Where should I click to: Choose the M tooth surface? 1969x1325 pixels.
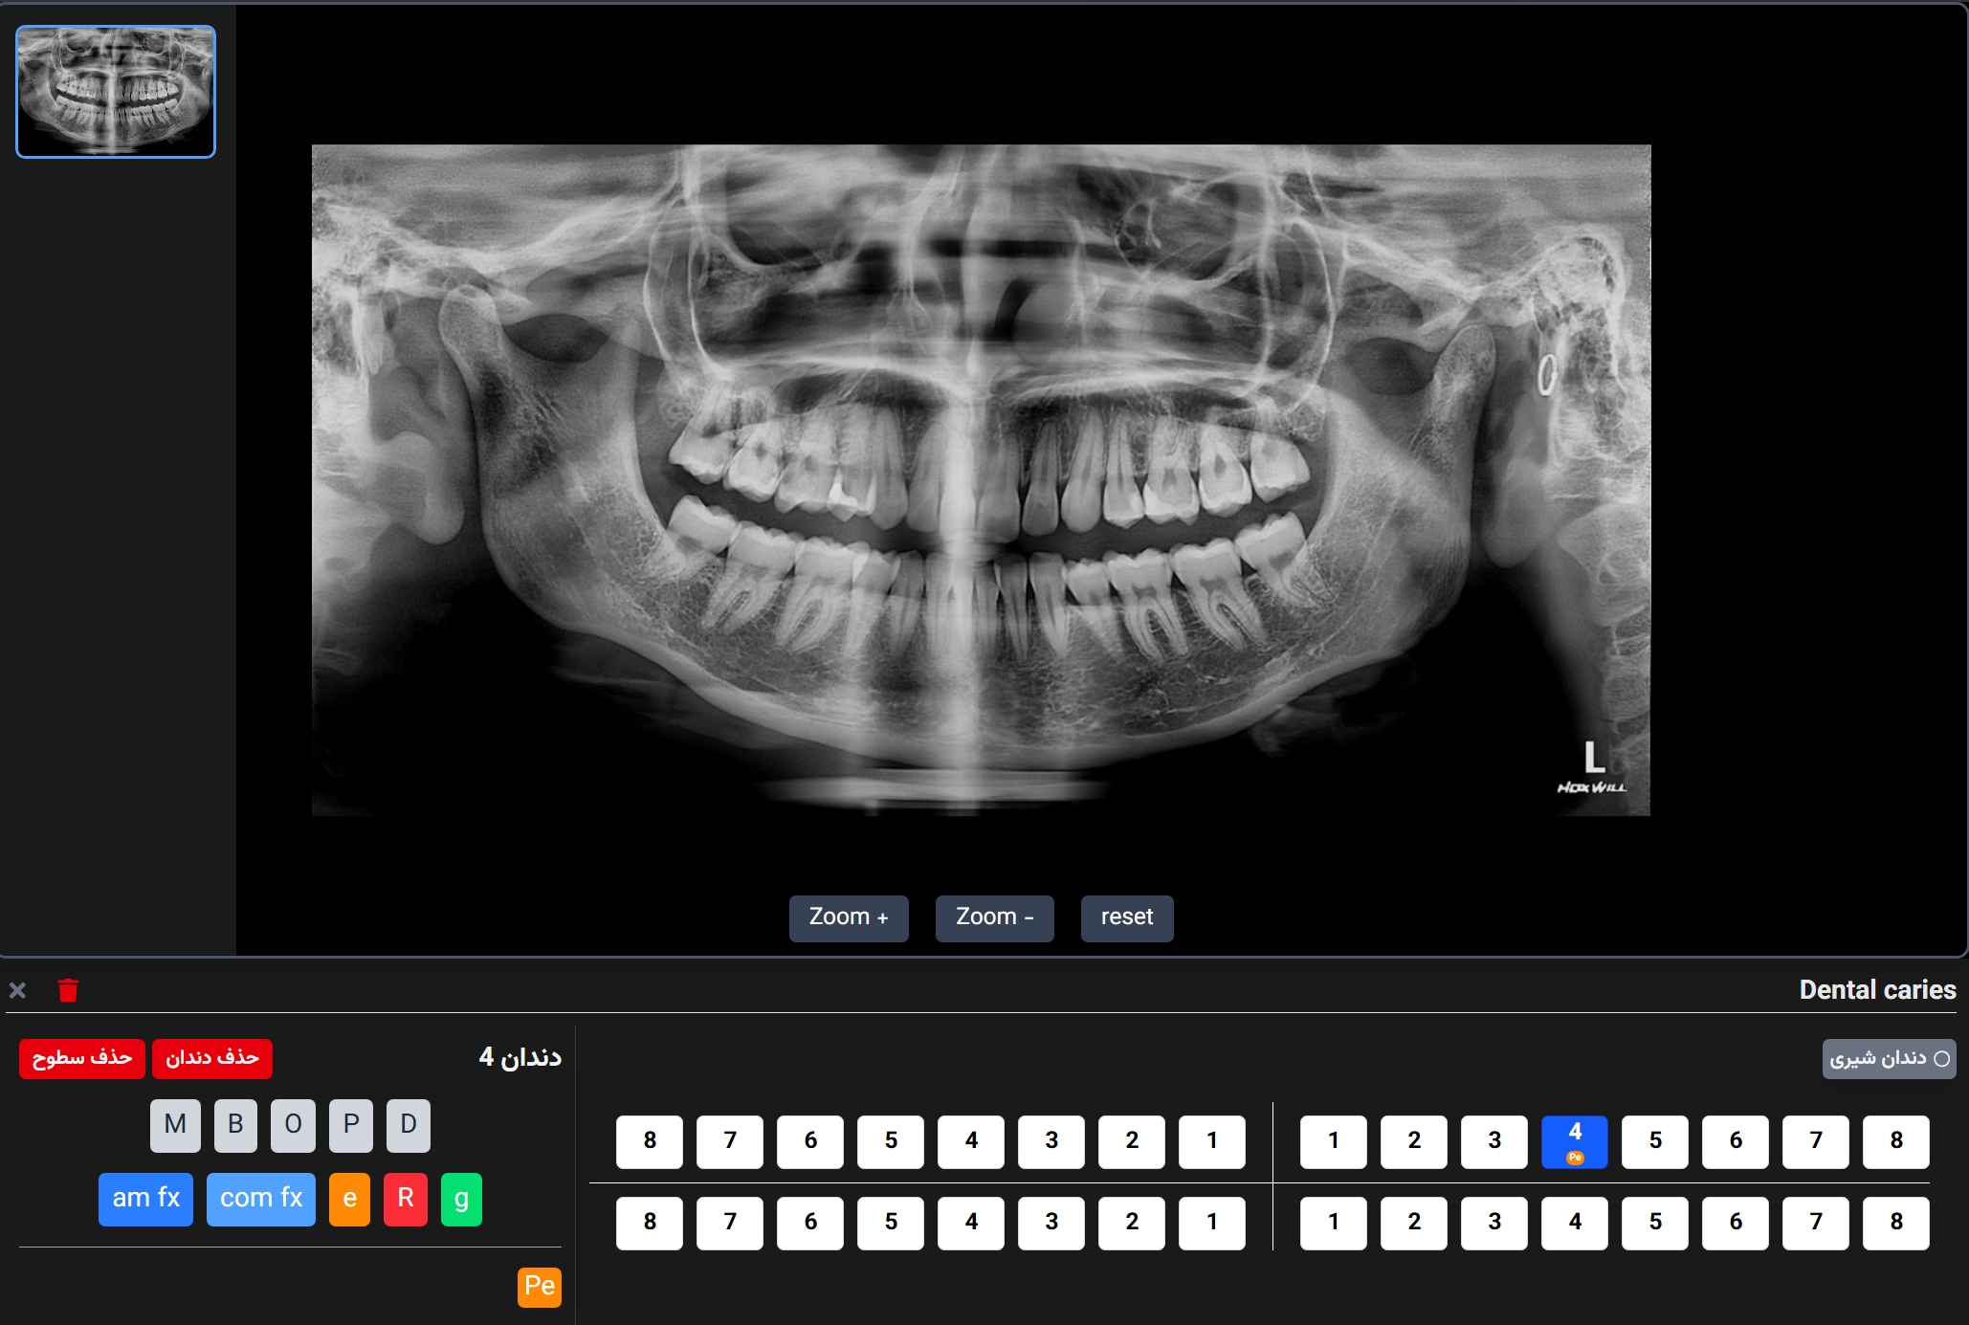(175, 1124)
